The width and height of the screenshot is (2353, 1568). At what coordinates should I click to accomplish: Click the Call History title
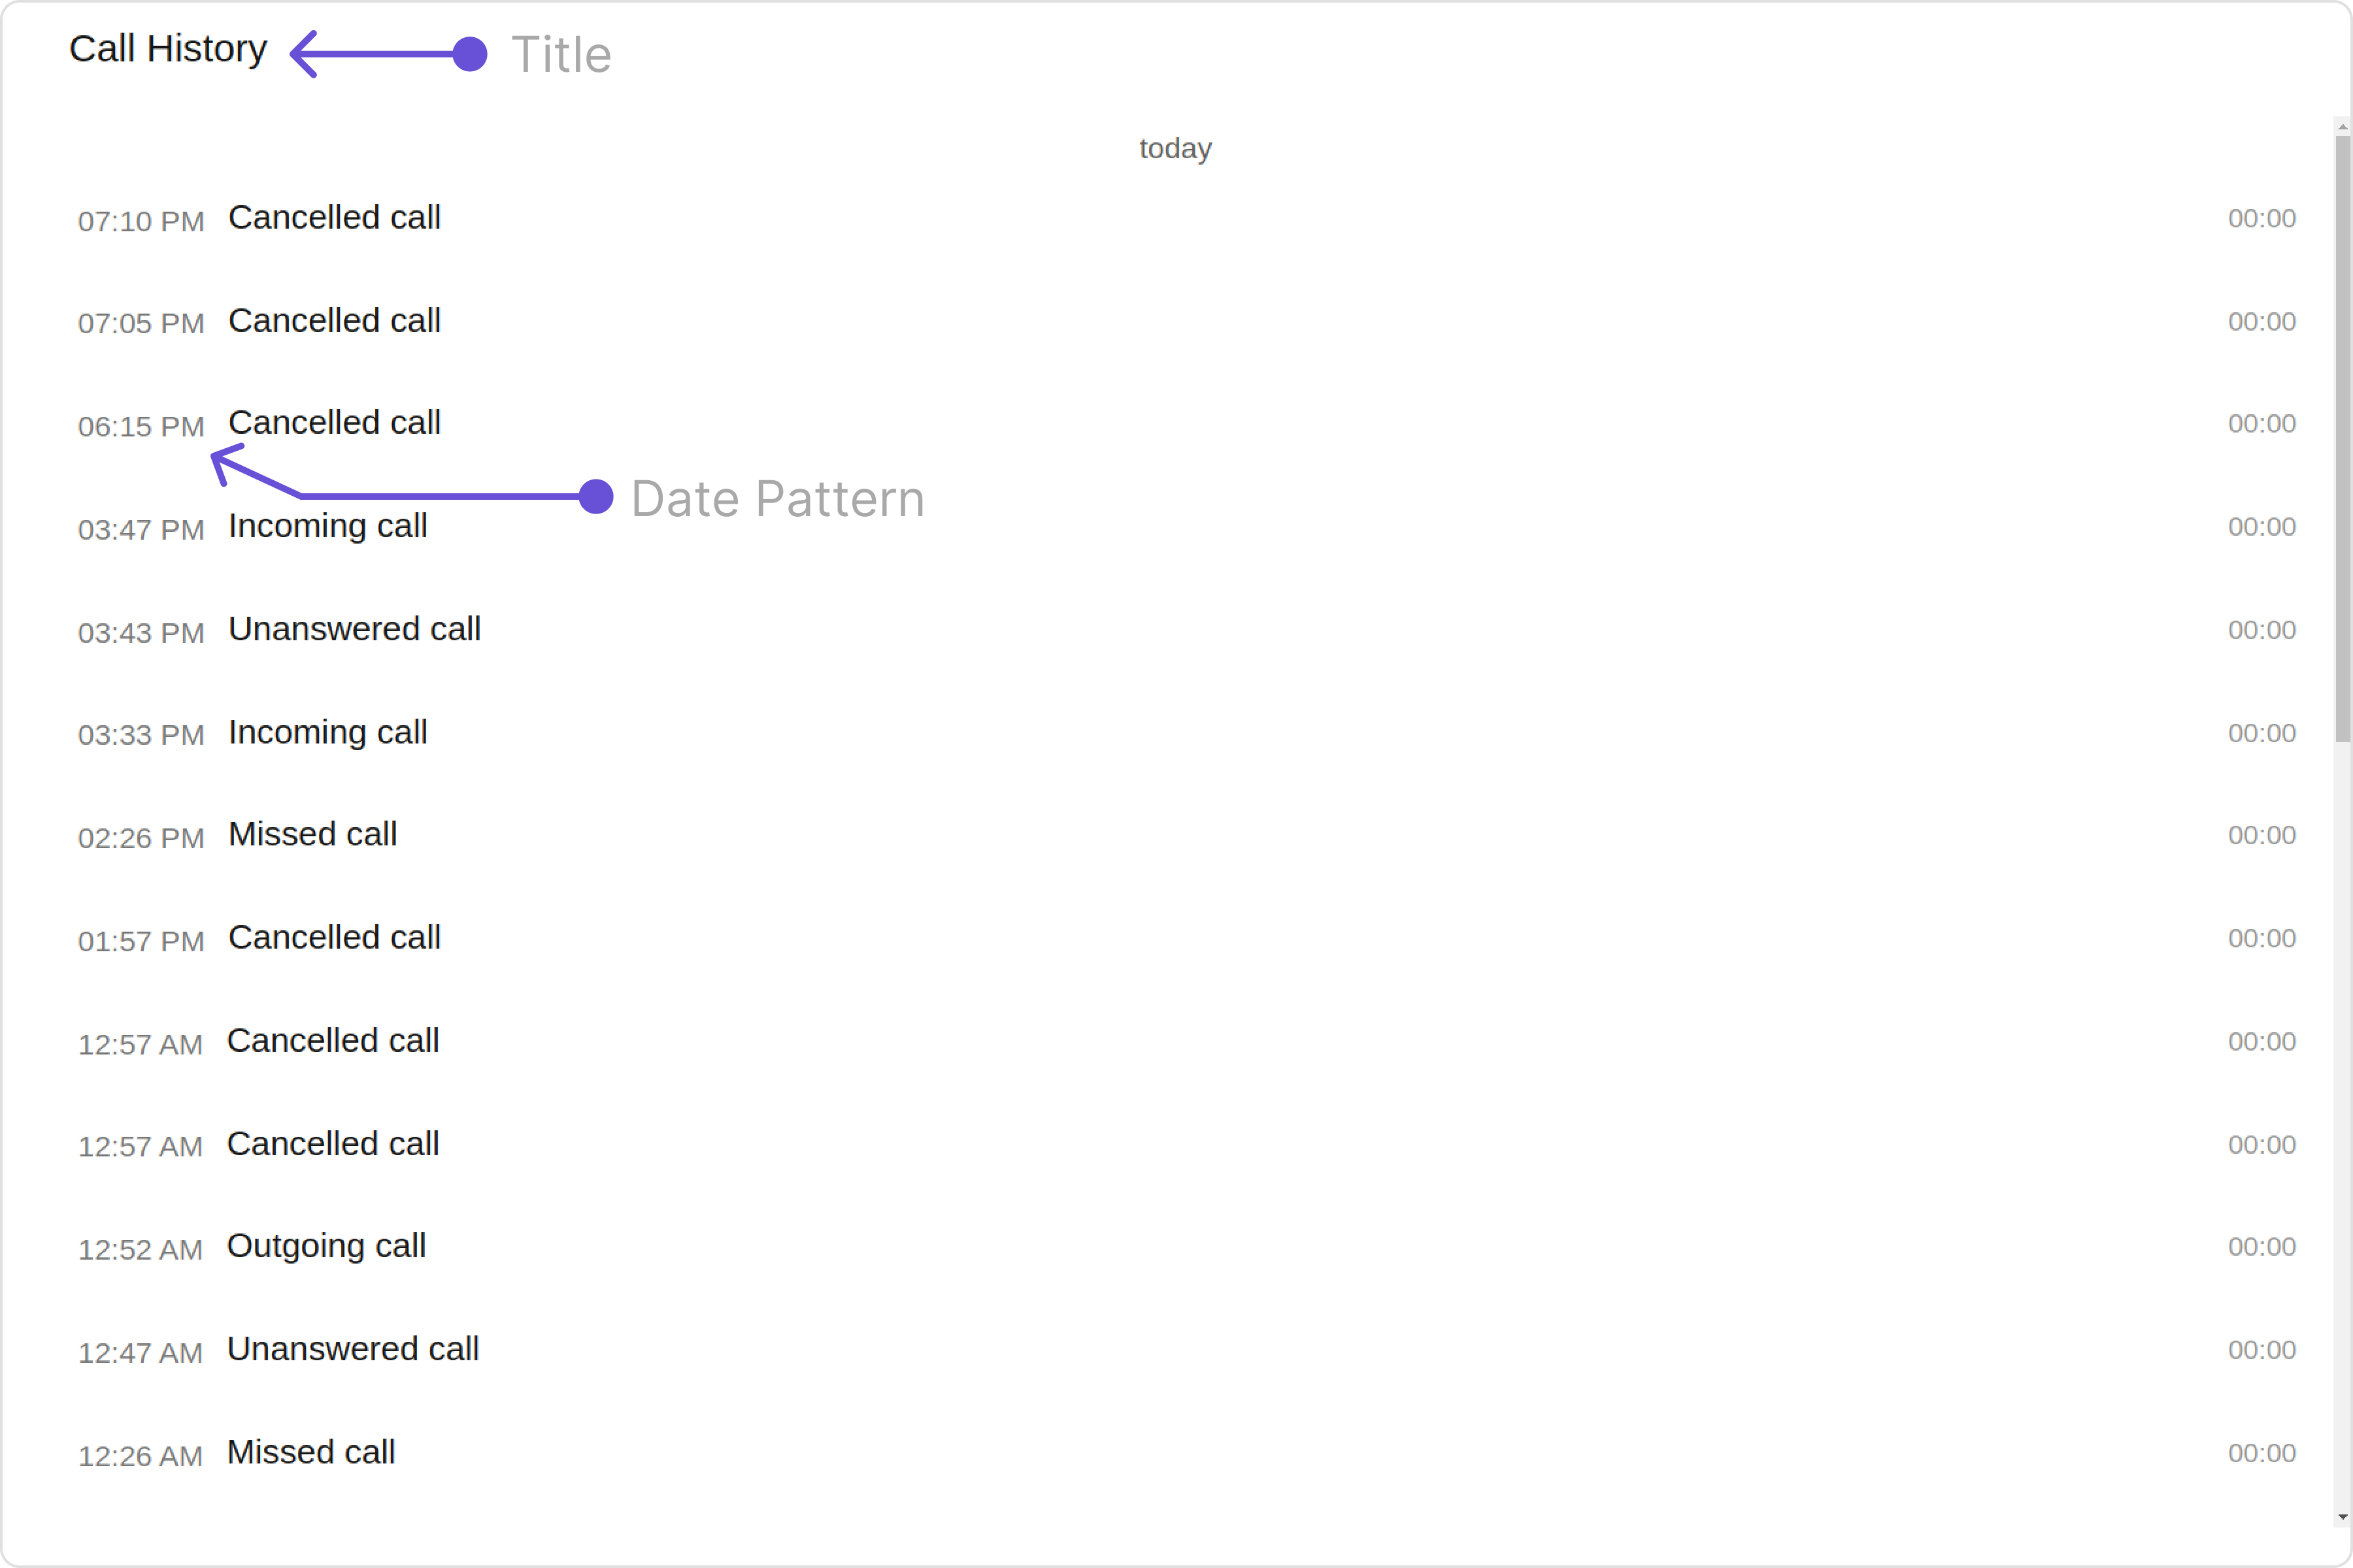168,49
